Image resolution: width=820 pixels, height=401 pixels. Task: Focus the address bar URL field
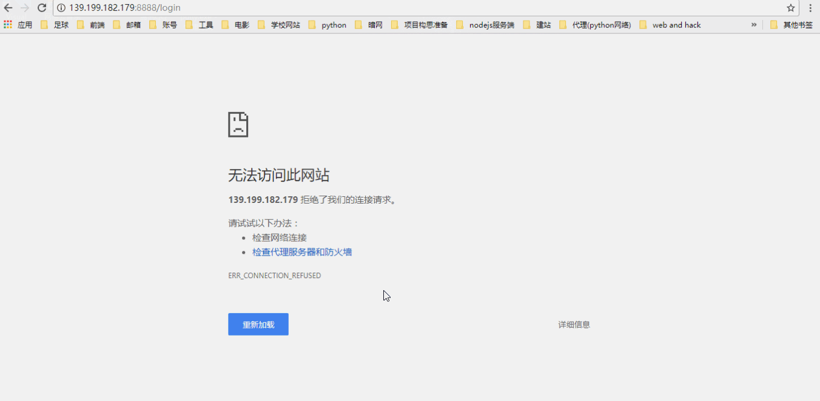point(425,8)
